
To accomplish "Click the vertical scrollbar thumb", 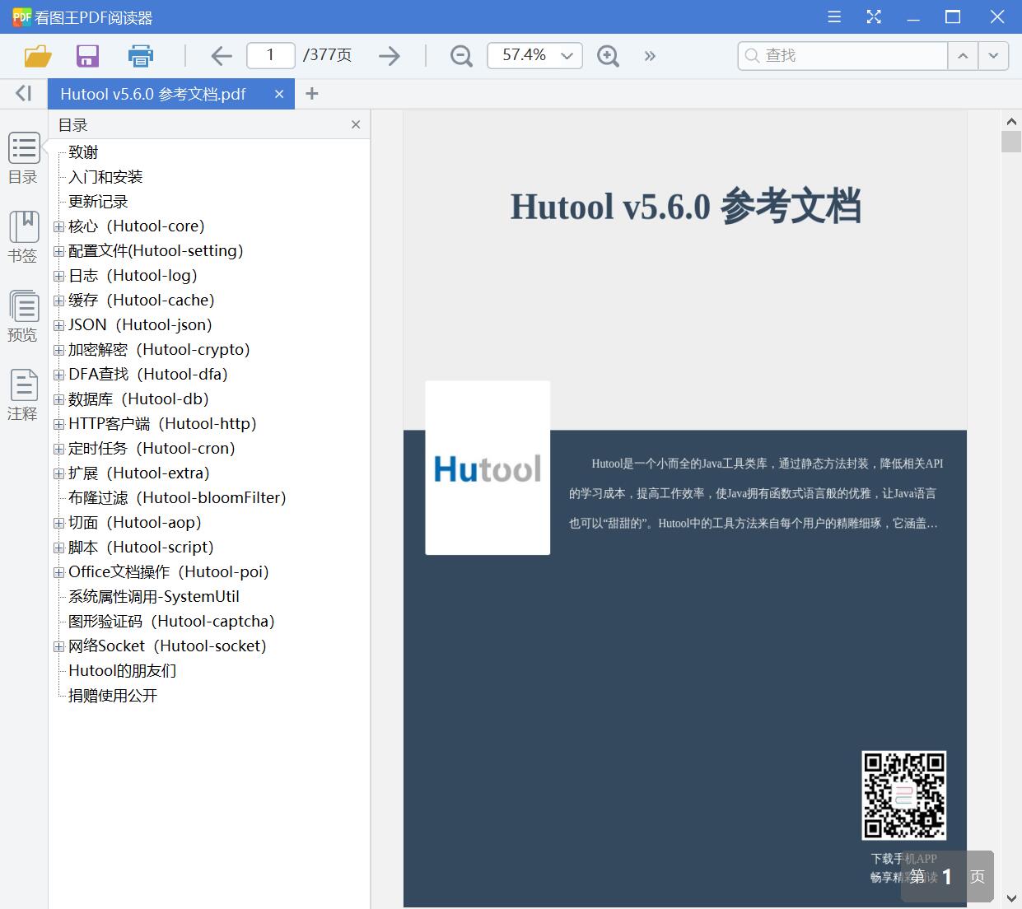I will click(1011, 141).
